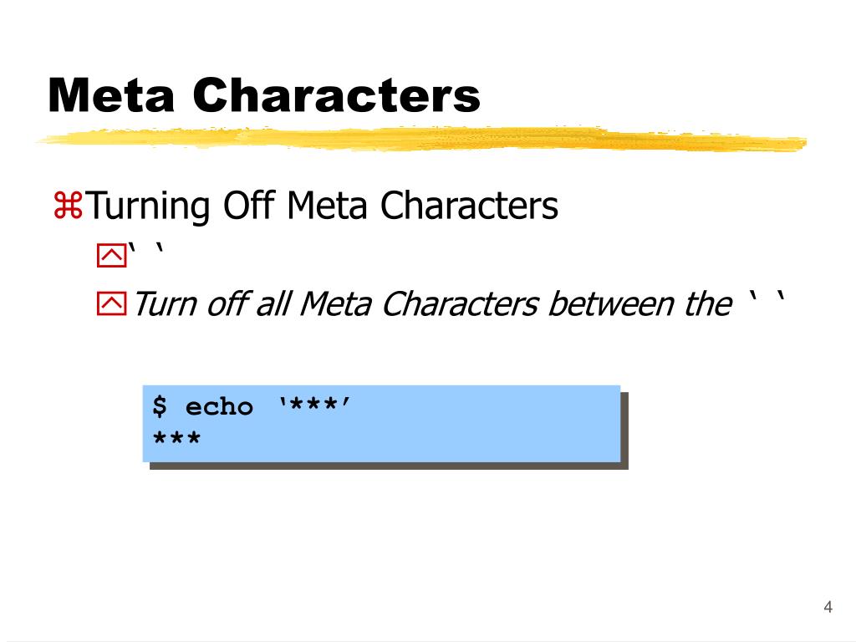Click the quote marks after 'between the'
The height and width of the screenshot is (642, 856).
[767, 298]
